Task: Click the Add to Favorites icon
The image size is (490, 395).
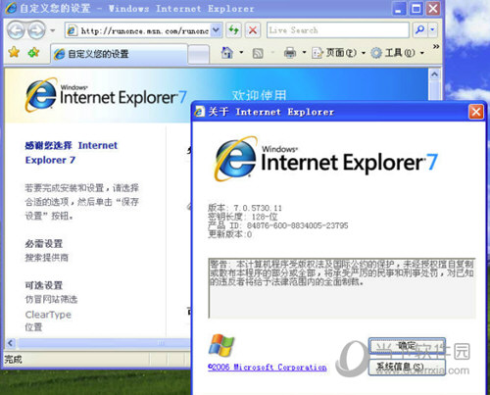Action: coord(33,52)
